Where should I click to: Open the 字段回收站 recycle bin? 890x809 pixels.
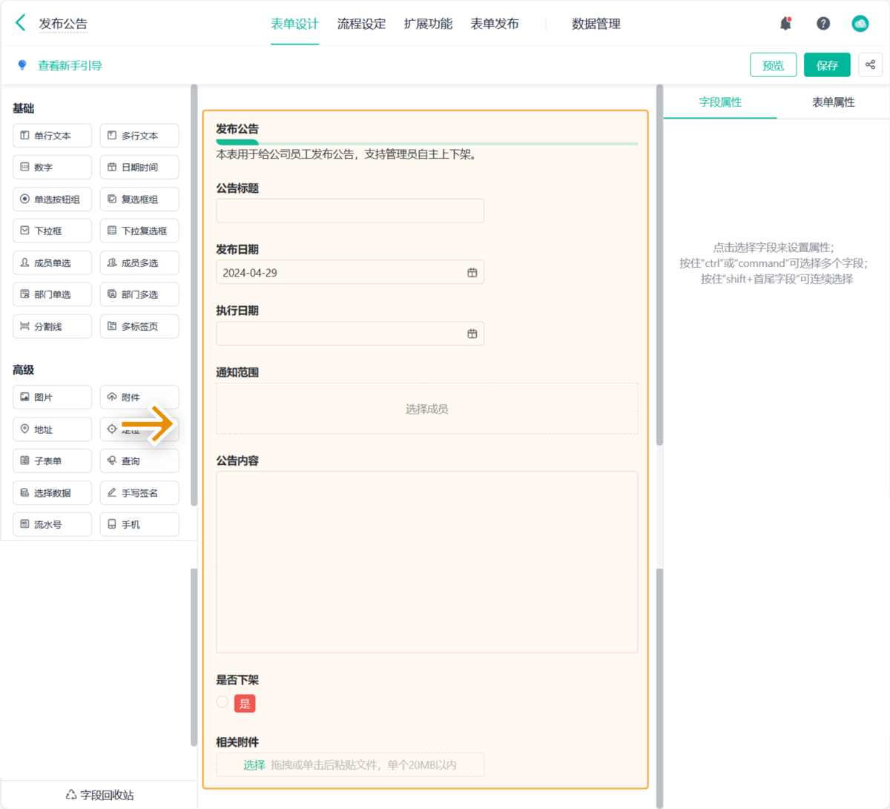(x=99, y=795)
